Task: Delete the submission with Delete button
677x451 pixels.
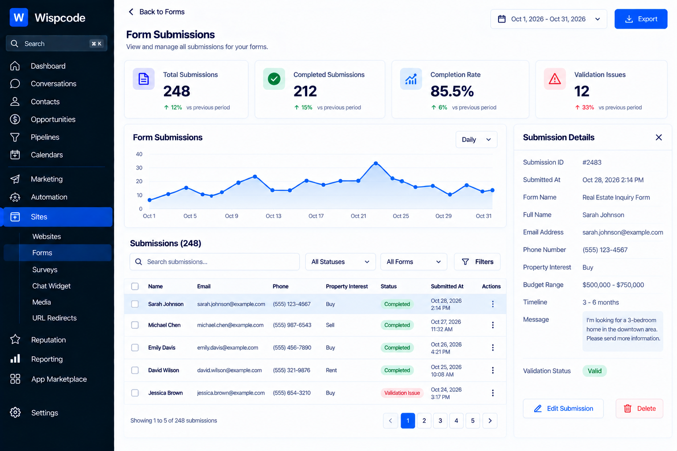Action: click(x=640, y=409)
